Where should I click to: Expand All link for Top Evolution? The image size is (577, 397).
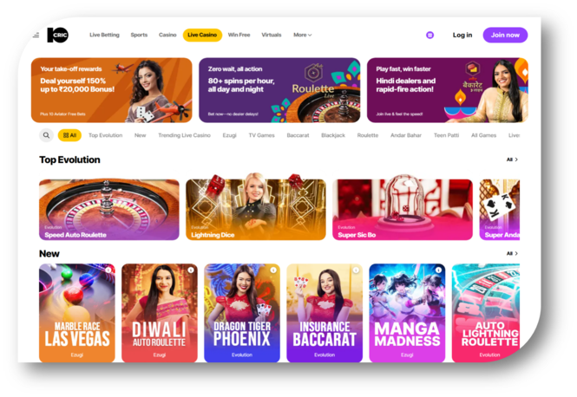(512, 159)
